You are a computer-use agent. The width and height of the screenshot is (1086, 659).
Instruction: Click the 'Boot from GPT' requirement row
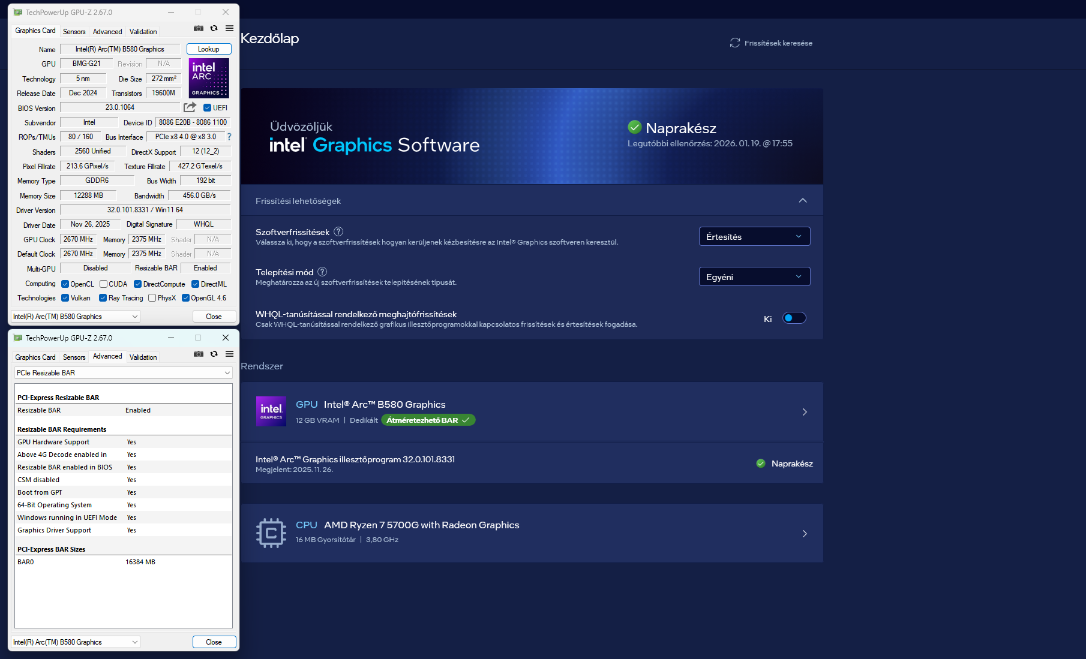point(124,492)
